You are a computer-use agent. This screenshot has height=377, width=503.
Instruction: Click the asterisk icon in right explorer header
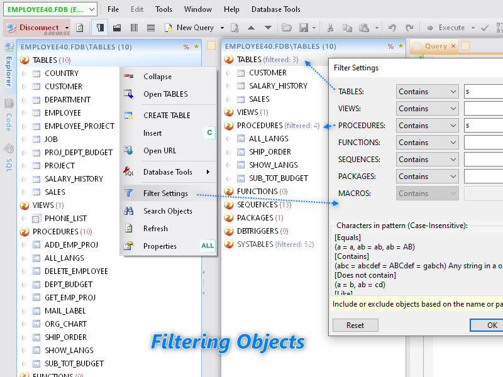[401, 46]
